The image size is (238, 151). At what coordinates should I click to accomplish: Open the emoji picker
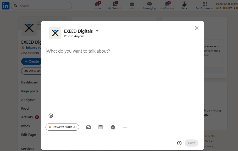point(51,116)
